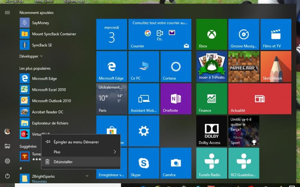Open the Finance tile
The image size is (300, 187).
tap(211, 99)
